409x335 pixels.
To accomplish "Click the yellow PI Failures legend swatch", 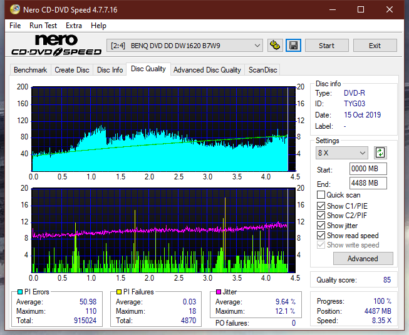I will click(119, 292).
